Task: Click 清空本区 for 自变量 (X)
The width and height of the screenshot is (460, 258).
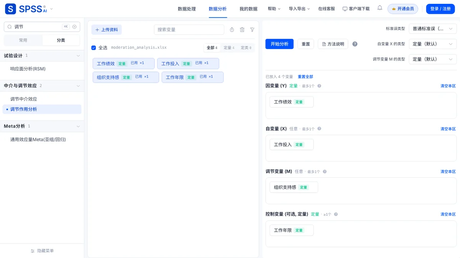Action: coord(448,129)
